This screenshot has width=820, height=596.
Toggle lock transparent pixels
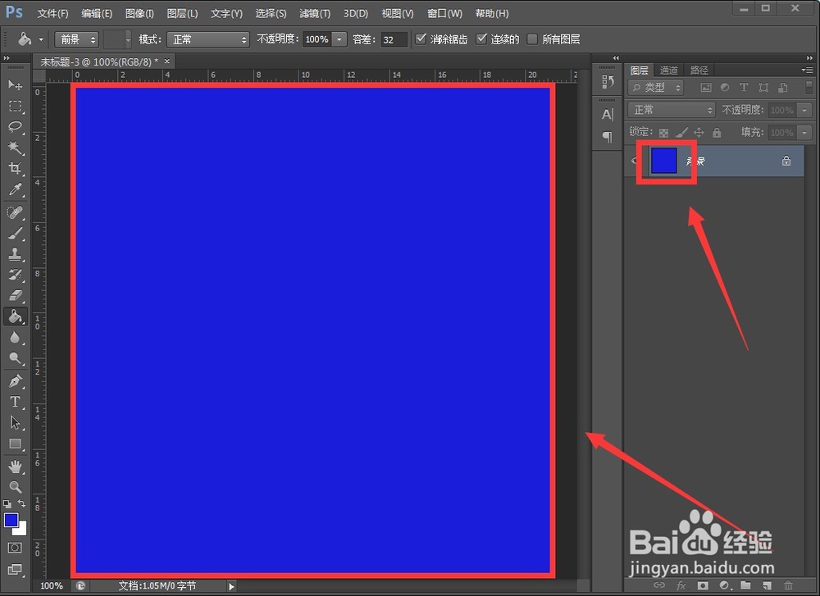[x=663, y=133]
